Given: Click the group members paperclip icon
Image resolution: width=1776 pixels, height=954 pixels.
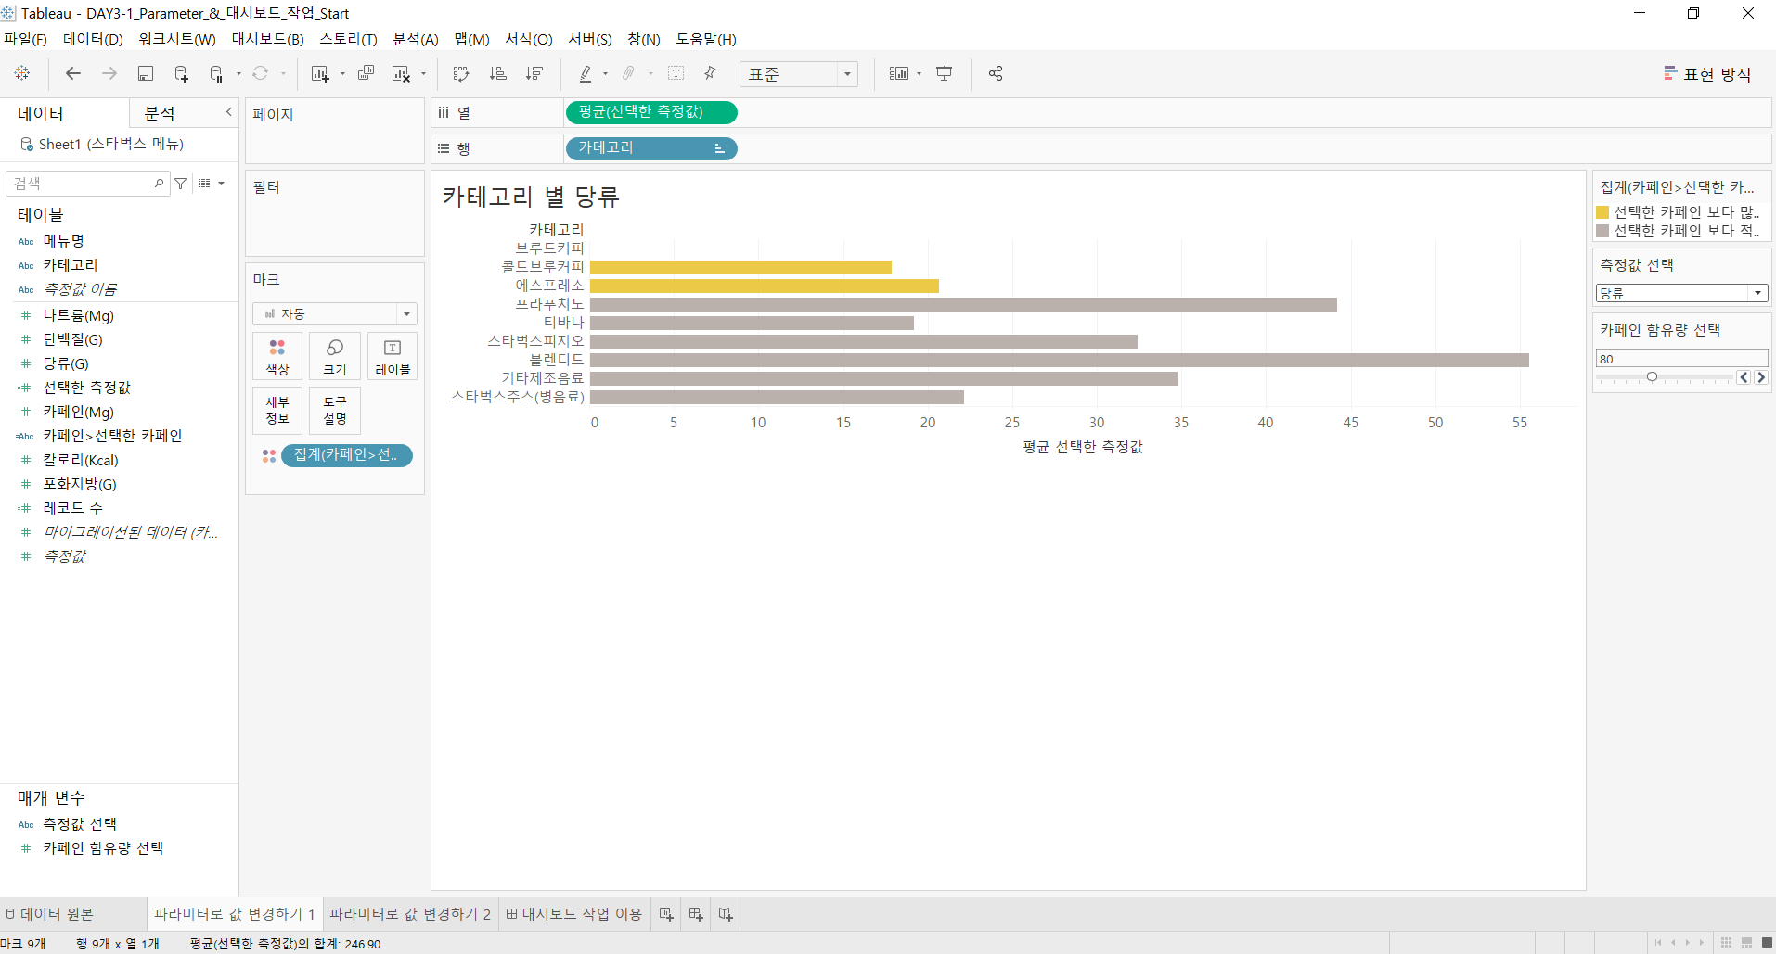Looking at the screenshot, I should click(x=629, y=73).
